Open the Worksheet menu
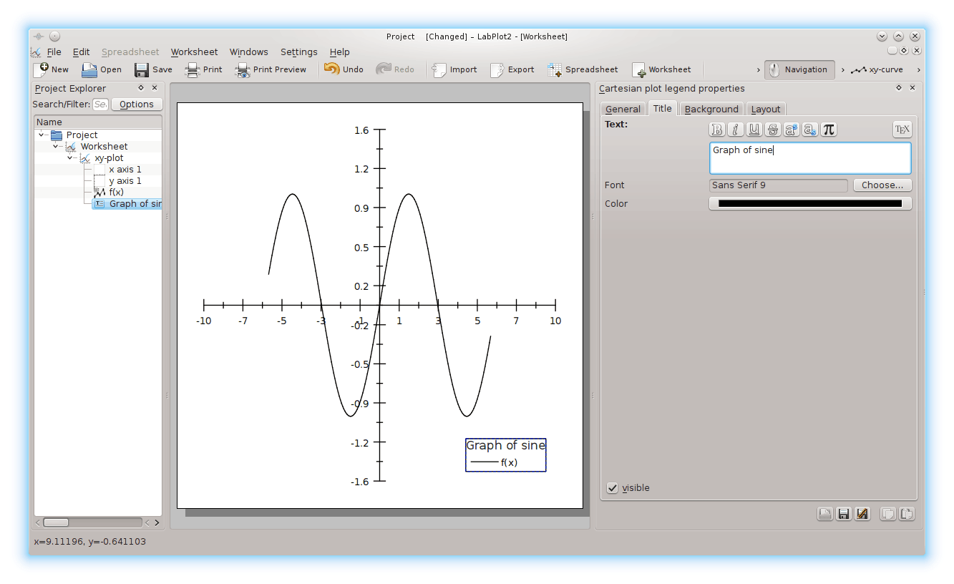Screen dimensions: 954x584 pos(194,52)
